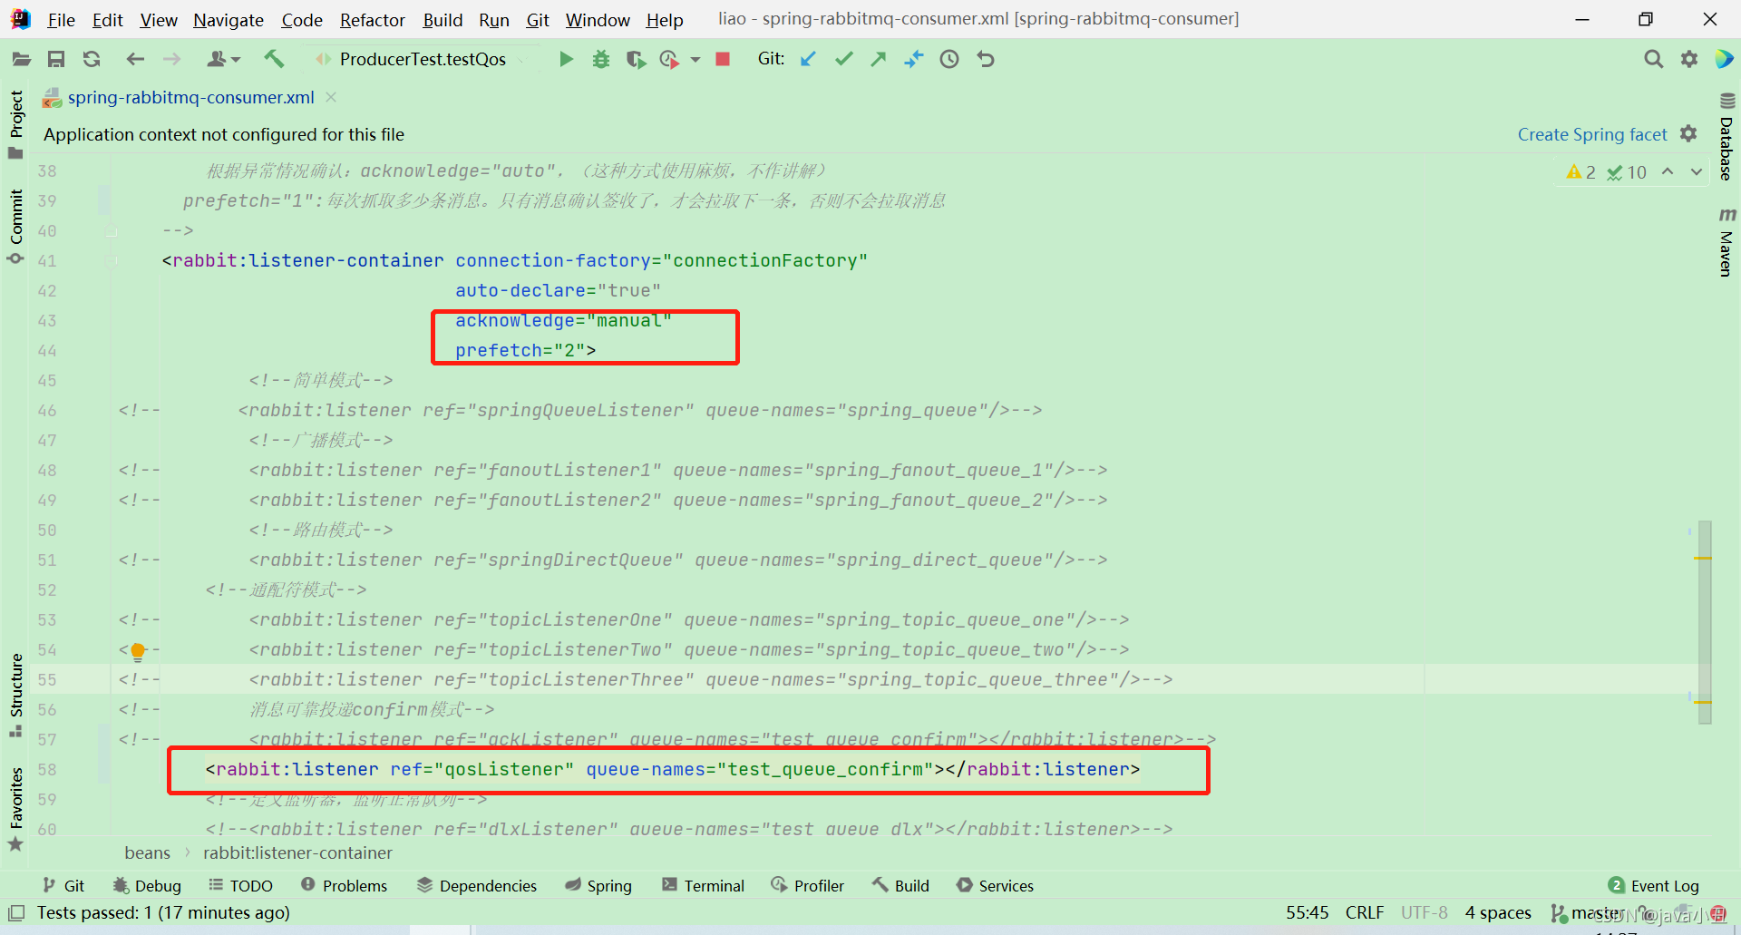Open file via the folder toolbar icon
This screenshot has height=935, width=1741.
21,59
